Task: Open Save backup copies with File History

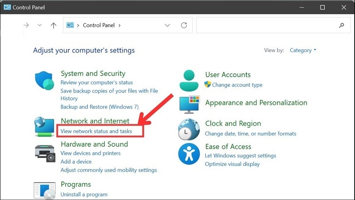Action: pyautogui.click(x=109, y=95)
